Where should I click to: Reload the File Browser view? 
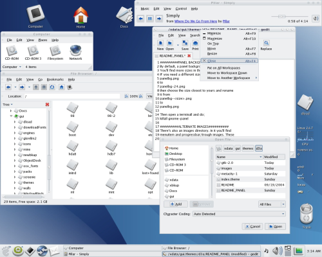tap(52, 87)
